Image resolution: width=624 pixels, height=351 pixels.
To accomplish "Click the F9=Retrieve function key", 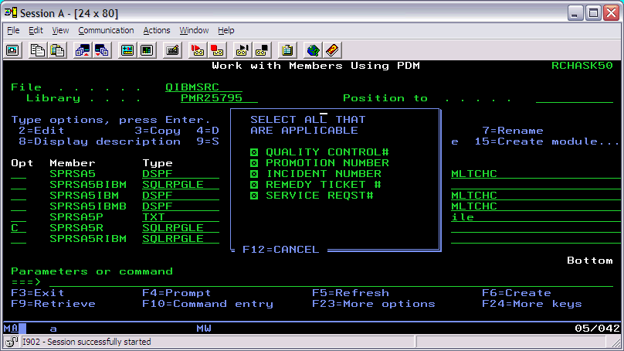I will [x=53, y=304].
